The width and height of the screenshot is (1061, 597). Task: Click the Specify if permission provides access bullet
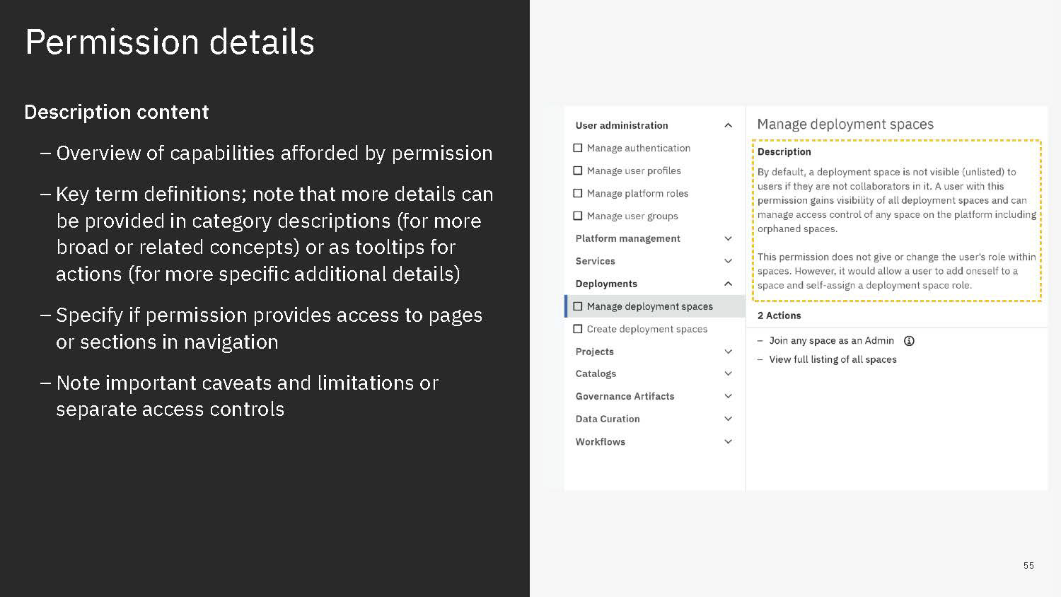point(262,328)
